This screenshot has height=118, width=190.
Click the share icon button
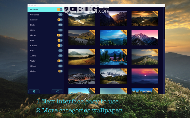[57, 91]
